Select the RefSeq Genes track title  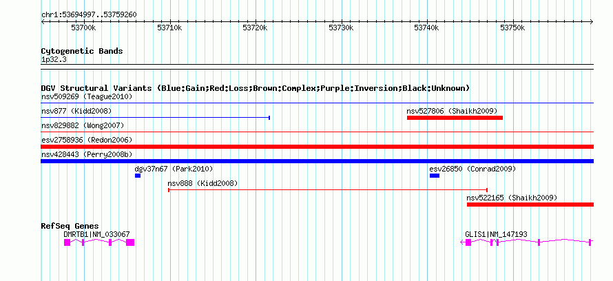[x=70, y=227]
